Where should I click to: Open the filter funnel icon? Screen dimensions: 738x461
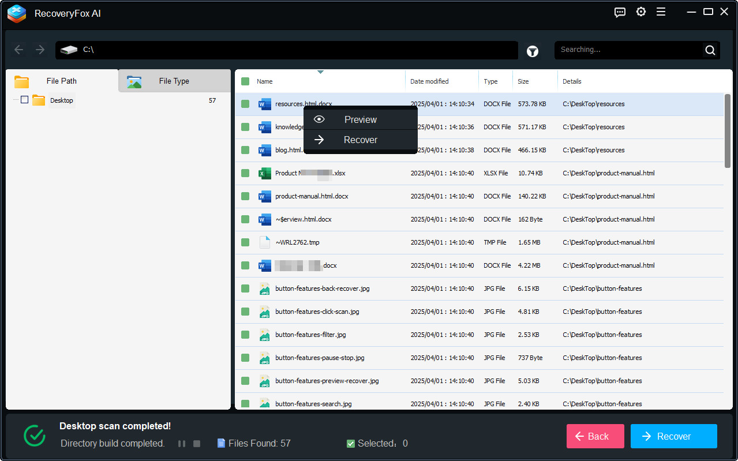pos(533,51)
